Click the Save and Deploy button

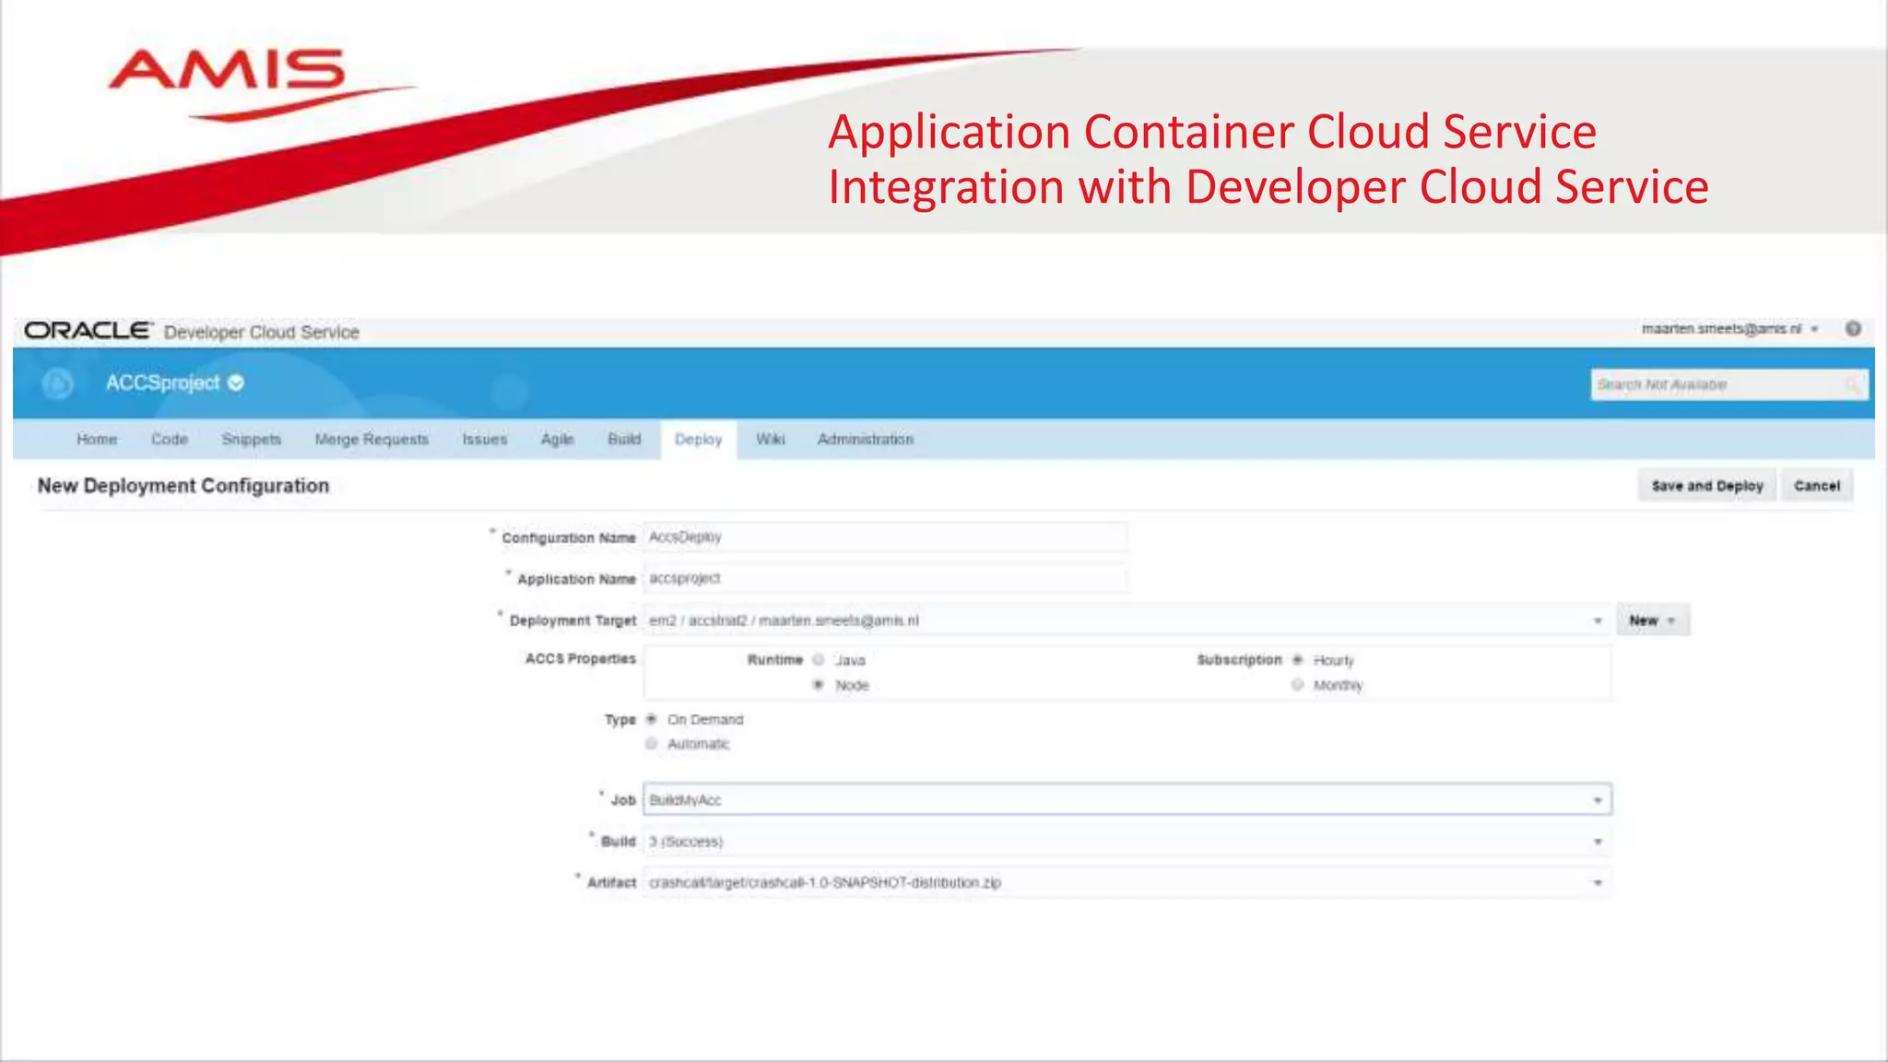pos(1707,486)
